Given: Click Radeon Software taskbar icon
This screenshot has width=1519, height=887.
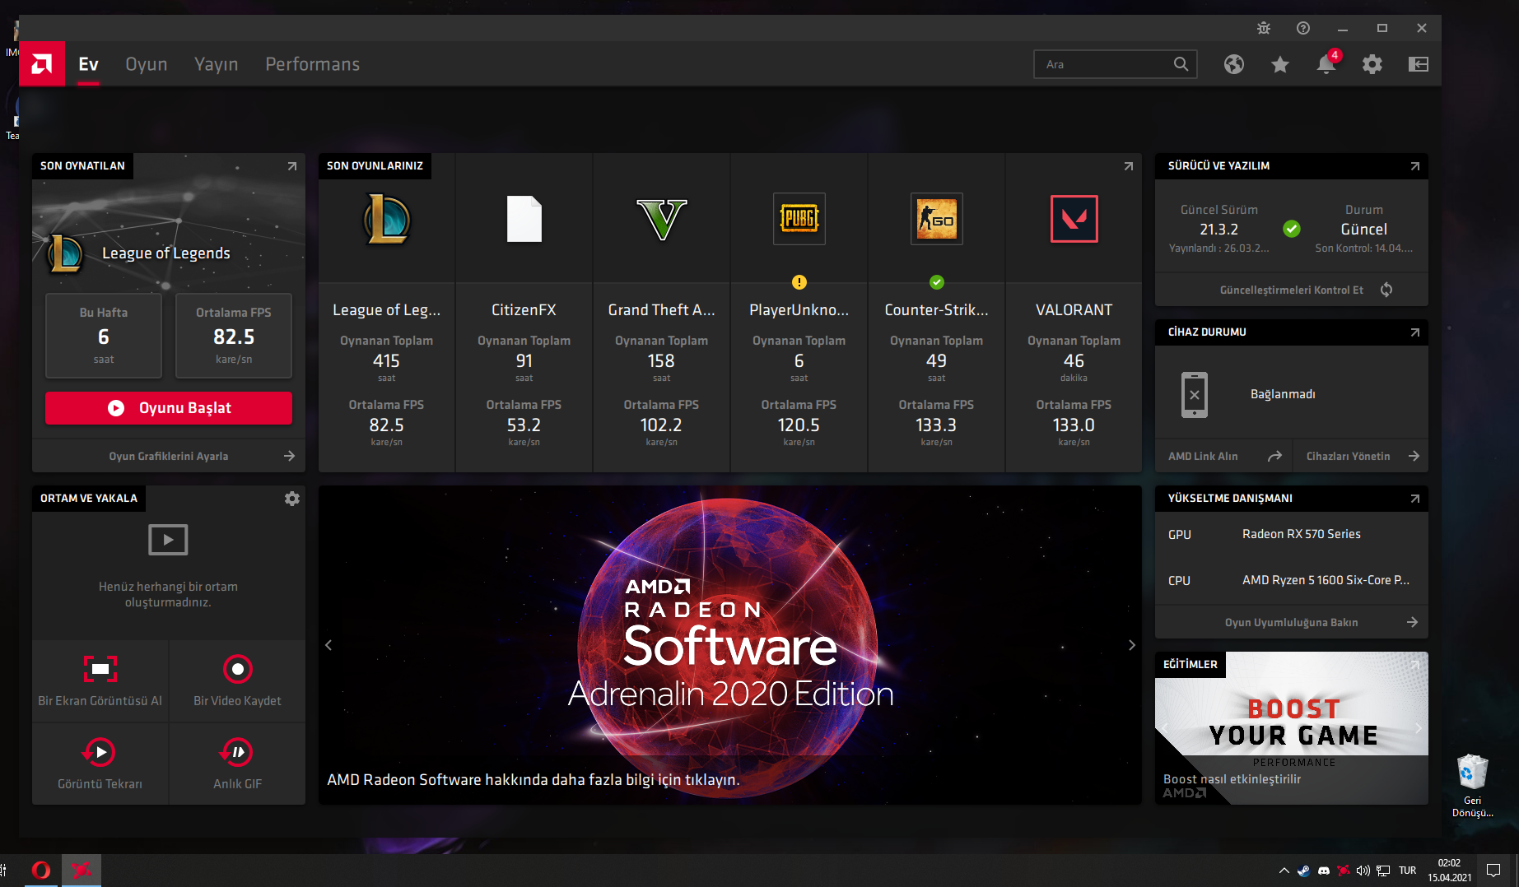Looking at the screenshot, I should (x=82, y=870).
